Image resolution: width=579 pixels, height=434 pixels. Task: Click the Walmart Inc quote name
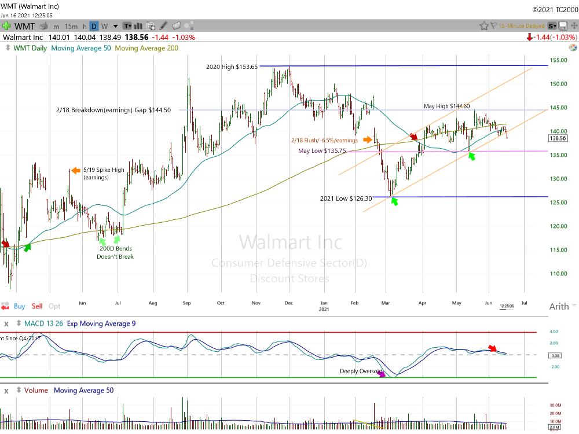pyautogui.click(x=23, y=37)
